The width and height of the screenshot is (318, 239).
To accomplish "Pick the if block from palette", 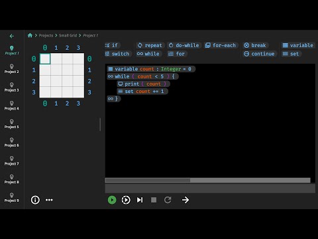I will coord(111,45).
